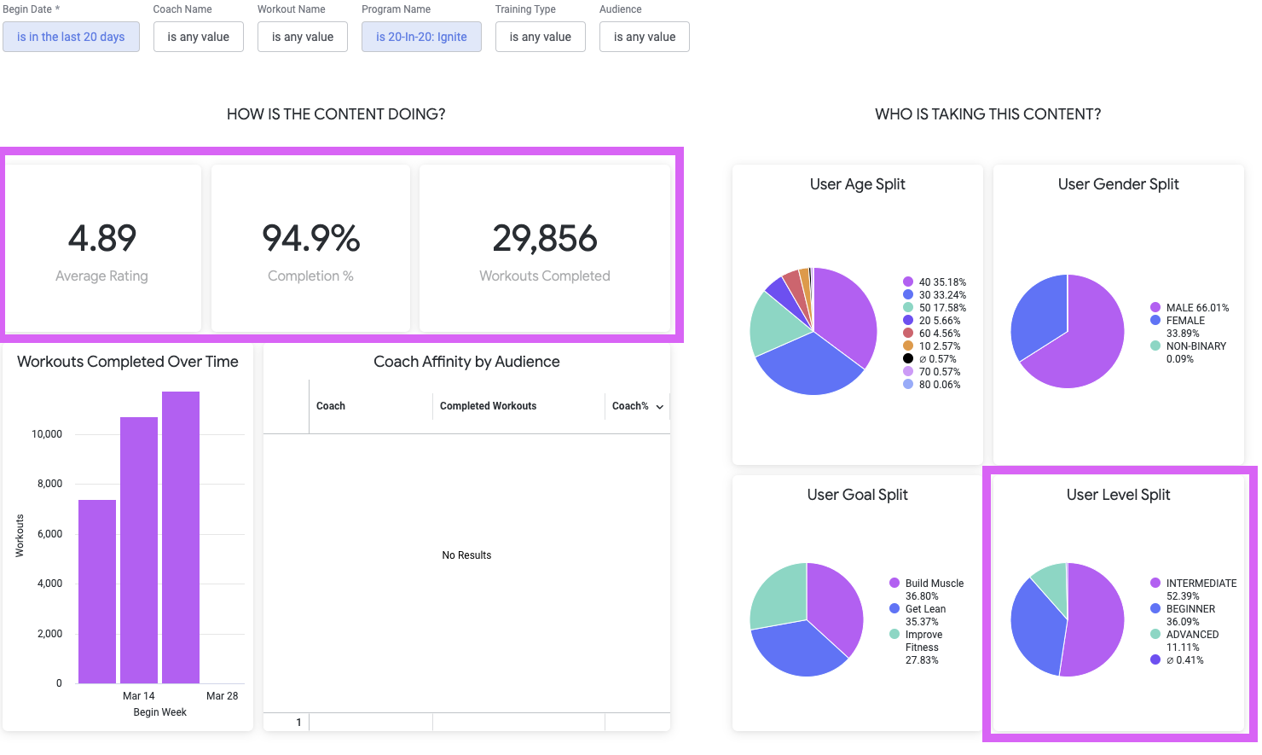This screenshot has height=755, width=1262.
Task: Open the Begin Date filter 'is in the last 20 days'
Action: click(71, 37)
